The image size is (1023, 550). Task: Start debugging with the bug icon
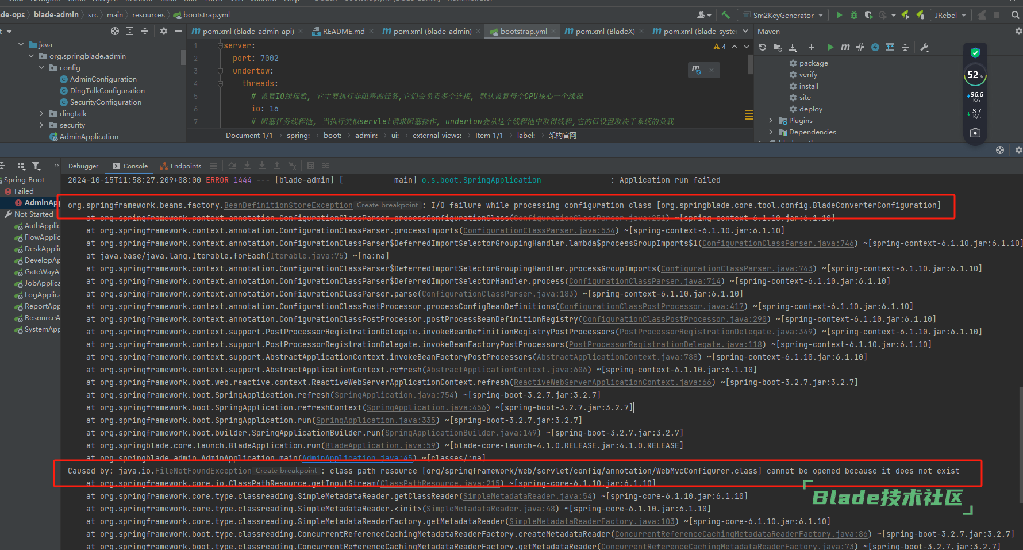click(854, 15)
